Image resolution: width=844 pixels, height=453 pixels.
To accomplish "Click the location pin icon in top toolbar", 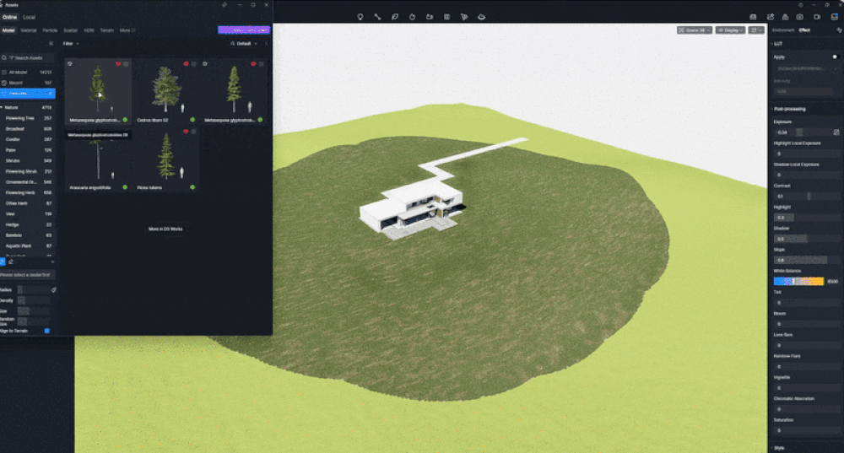I will 360,17.
